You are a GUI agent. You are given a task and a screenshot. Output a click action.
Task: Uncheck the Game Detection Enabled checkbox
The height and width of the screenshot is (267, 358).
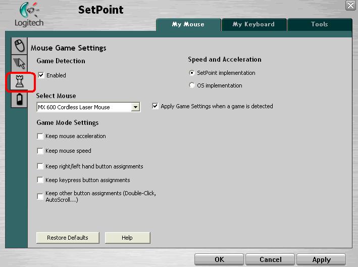(41, 75)
